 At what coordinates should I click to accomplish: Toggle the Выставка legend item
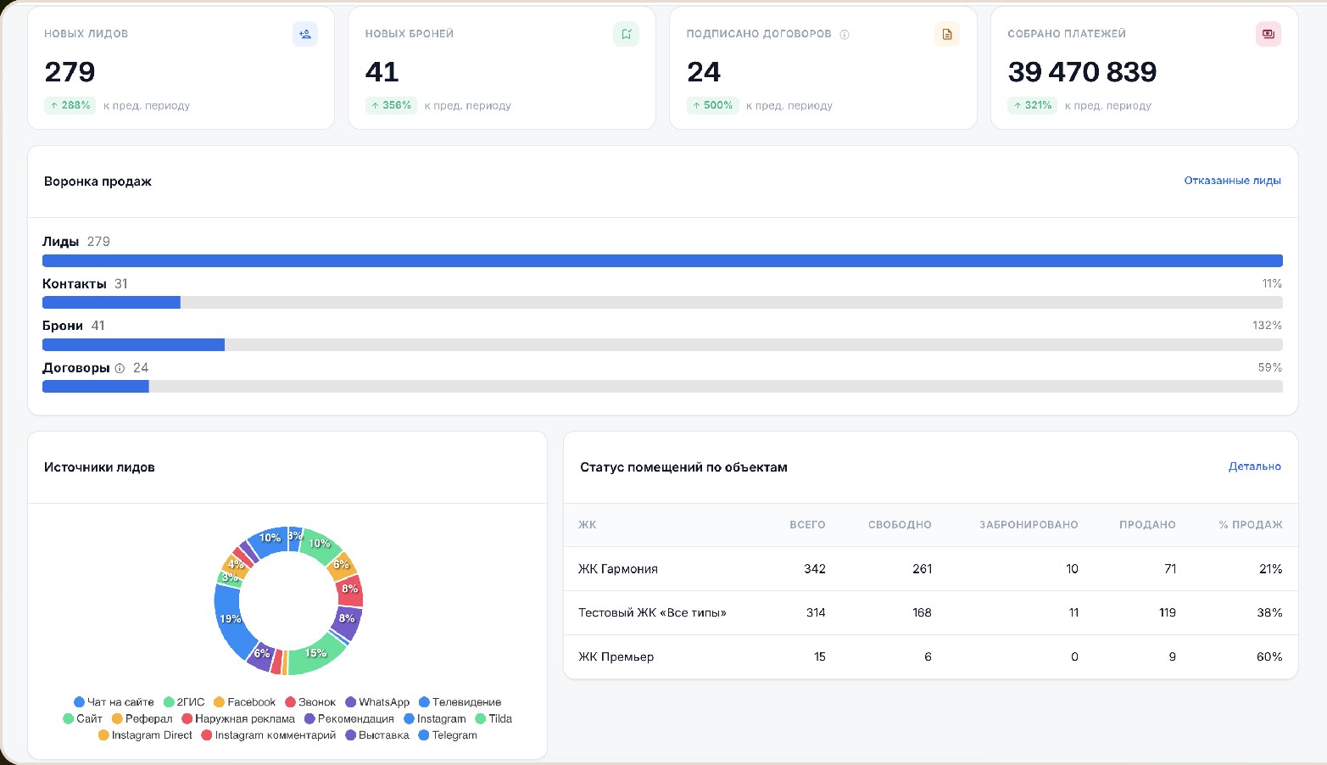pyautogui.click(x=377, y=735)
